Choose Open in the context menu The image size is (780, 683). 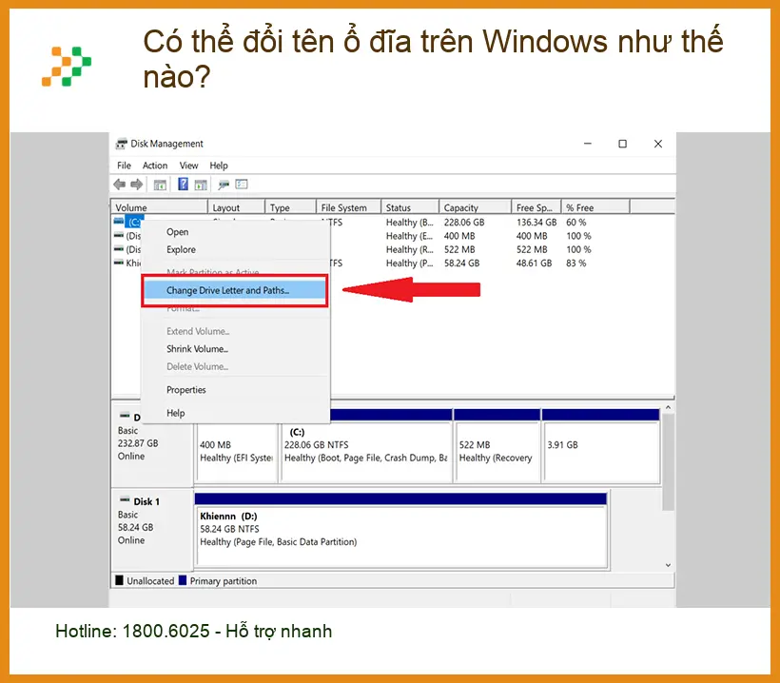coord(235,232)
